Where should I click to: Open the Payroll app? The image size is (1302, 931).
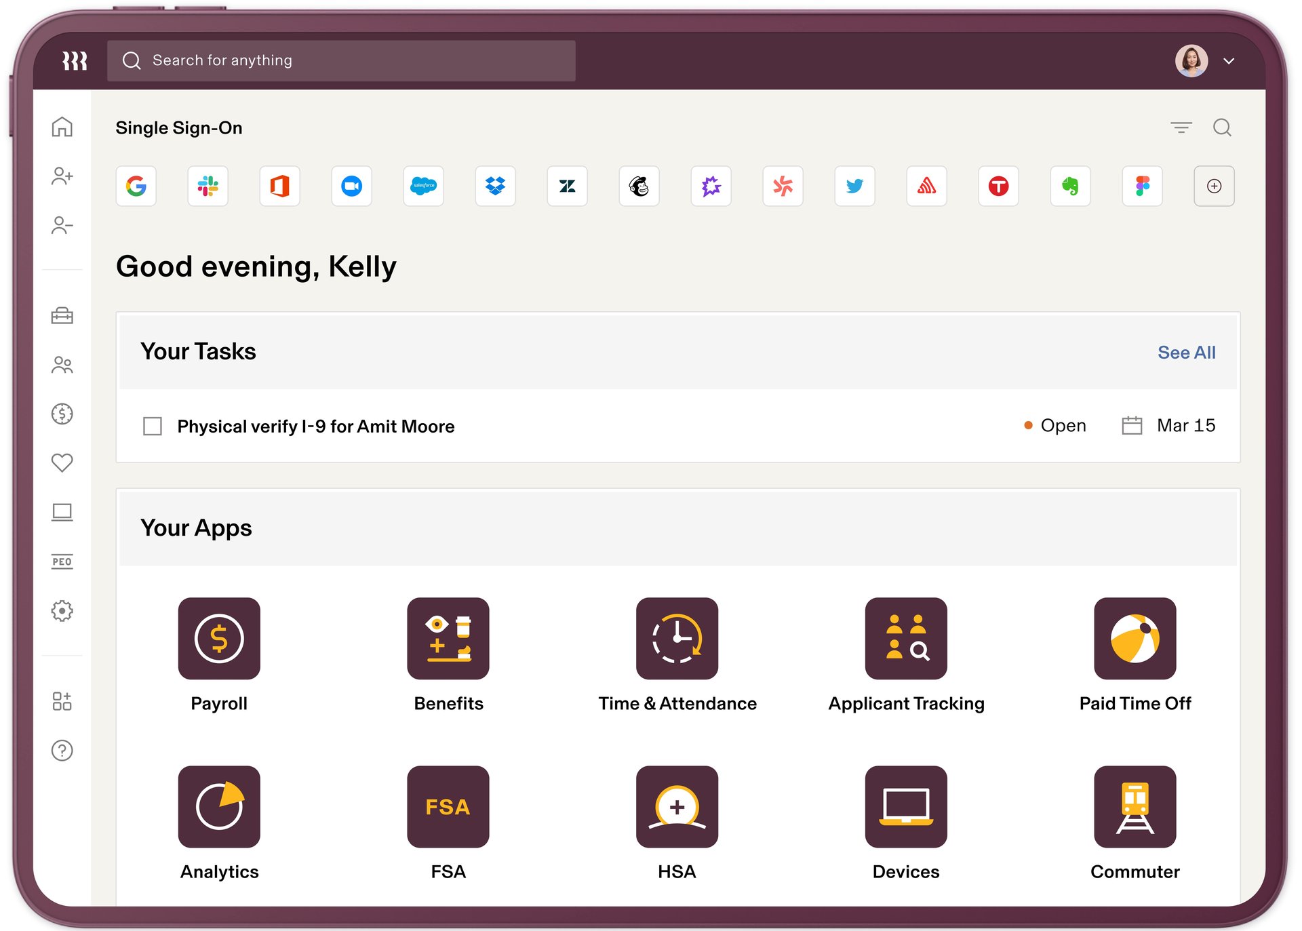219,638
